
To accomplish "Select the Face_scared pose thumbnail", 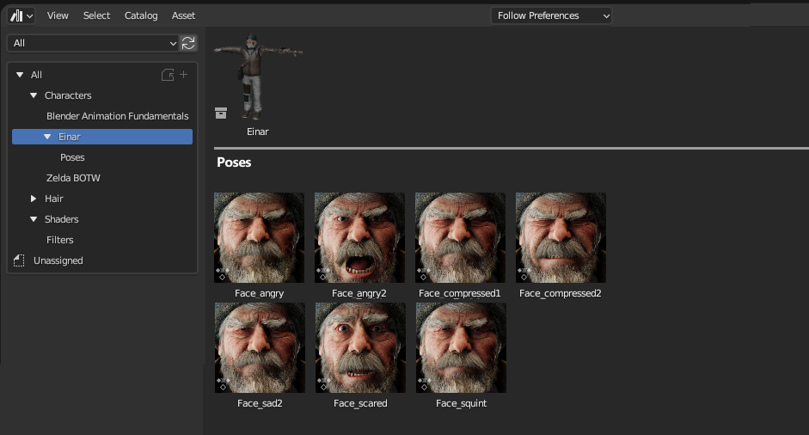I will (360, 348).
